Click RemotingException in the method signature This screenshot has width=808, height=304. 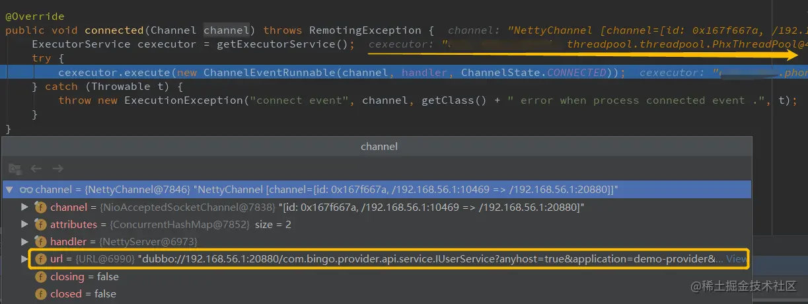[365, 30]
